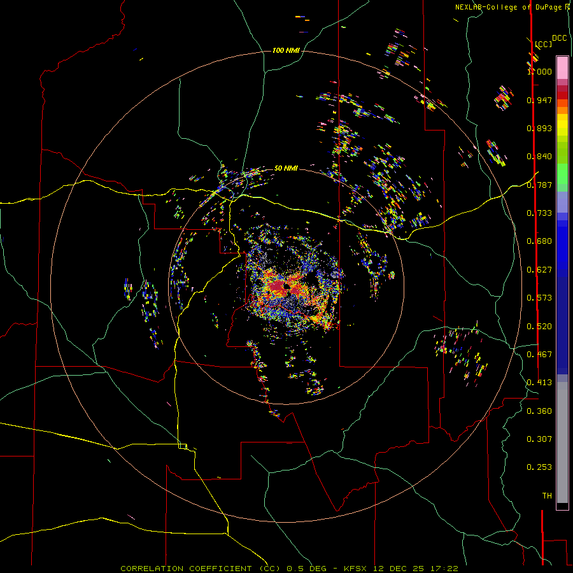Select the 0.840 scale value
The image size is (573, 573).
click(x=539, y=157)
